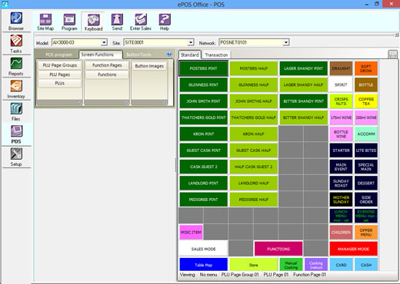The height and width of the screenshot is (284, 400).
Task: Select the white SPIRIT key
Action: [x=341, y=84]
